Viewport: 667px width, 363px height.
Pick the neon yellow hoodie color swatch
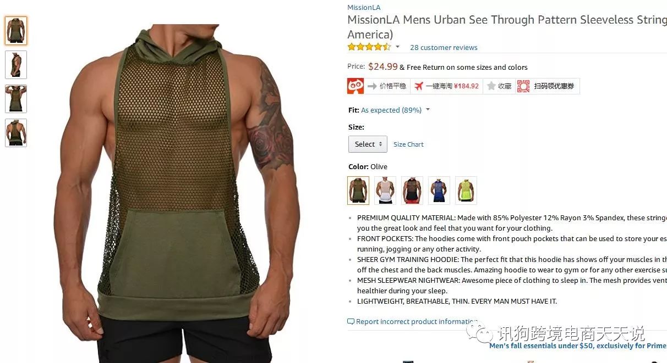466,190
